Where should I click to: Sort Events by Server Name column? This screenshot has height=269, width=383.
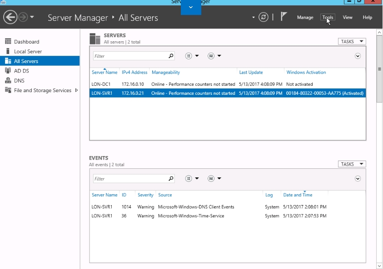(x=104, y=195)
